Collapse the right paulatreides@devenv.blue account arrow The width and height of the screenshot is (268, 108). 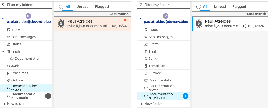140,18
